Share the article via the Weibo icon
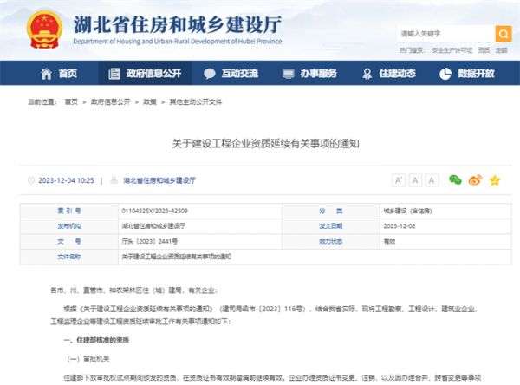The image size is (520, 385). 475,180
